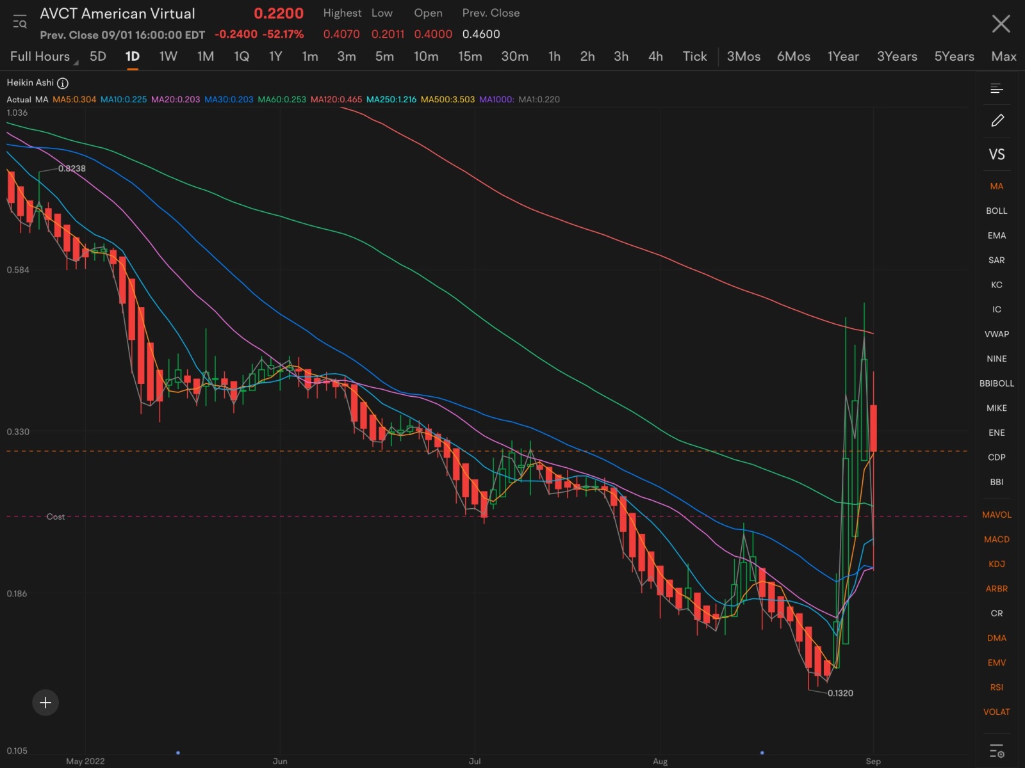Image resolution: width=1025 pixels, height=768 pixels.
Task: Tap the 0.1320 low price label
Action: [840, 693]
